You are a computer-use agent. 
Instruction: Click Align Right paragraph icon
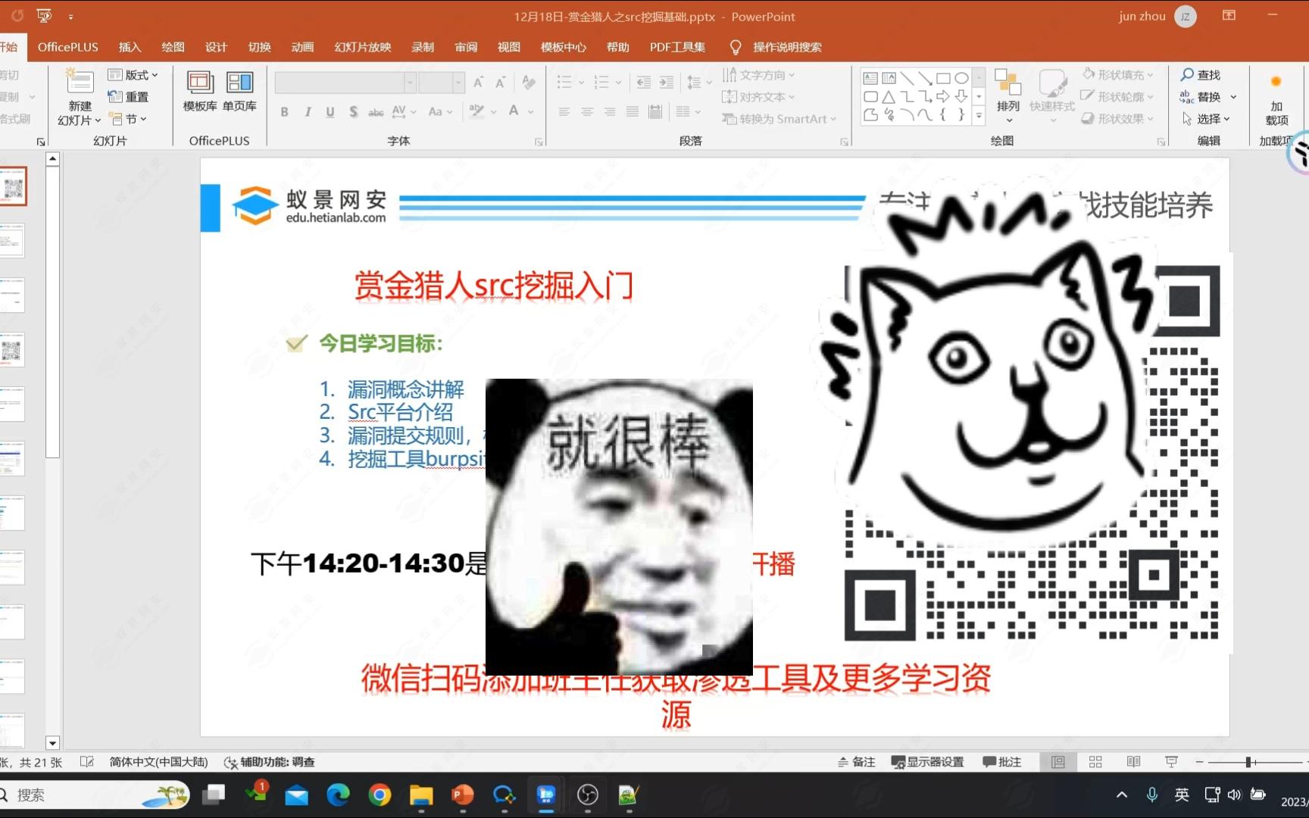[x=610, y=112]
